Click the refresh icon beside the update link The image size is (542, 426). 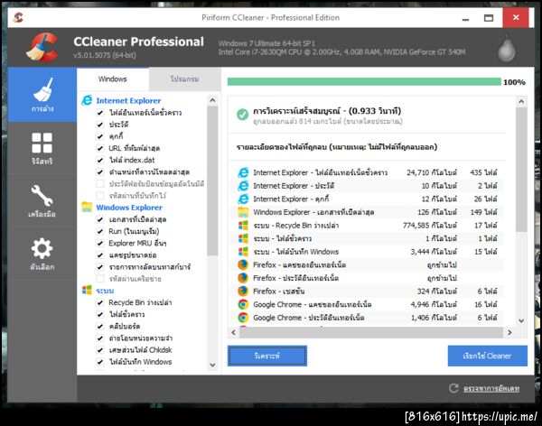click(x=453, y=388)
